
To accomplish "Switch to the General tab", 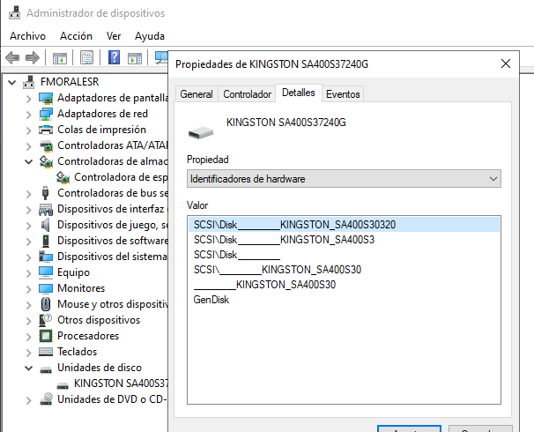I will [197, 94].
